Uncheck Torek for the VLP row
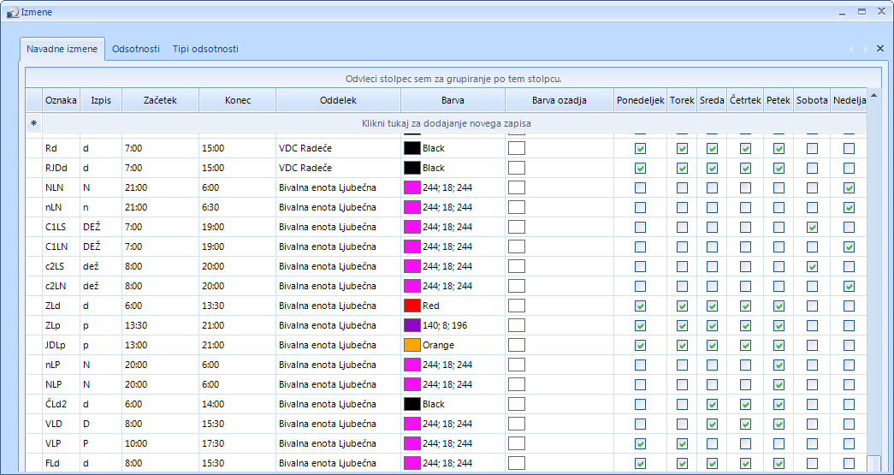The width and height of the screenshot is (894, 475). [682, 443]
